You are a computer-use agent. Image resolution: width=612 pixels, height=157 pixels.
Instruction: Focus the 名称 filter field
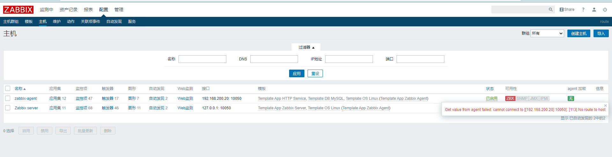(202, 59)
